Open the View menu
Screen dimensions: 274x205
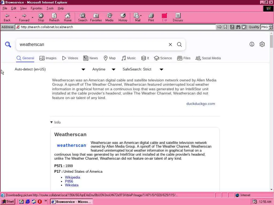point(23,8)
